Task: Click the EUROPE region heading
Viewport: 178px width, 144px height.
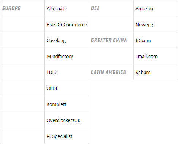Action: [11, 8]
